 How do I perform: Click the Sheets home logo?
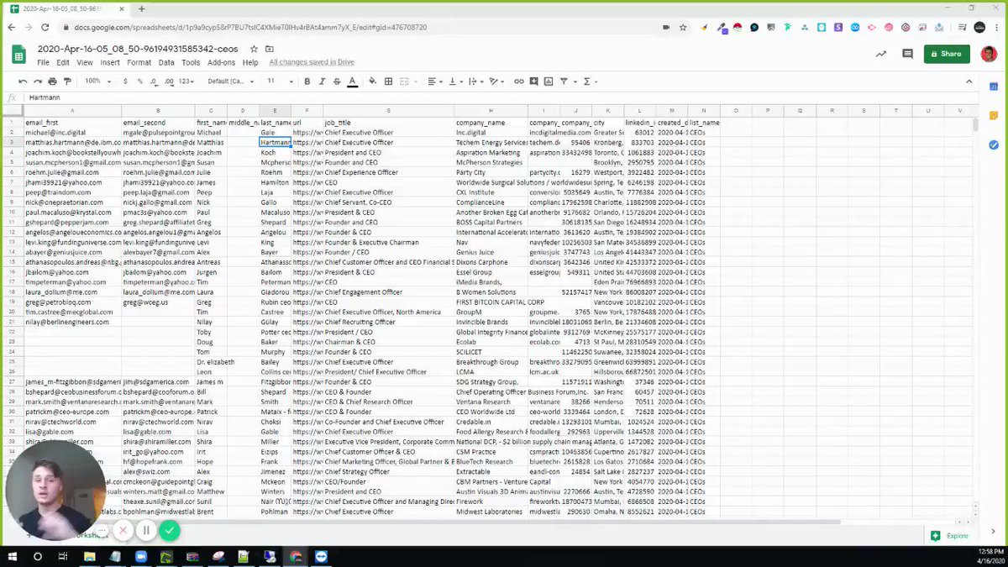(18, 55)
